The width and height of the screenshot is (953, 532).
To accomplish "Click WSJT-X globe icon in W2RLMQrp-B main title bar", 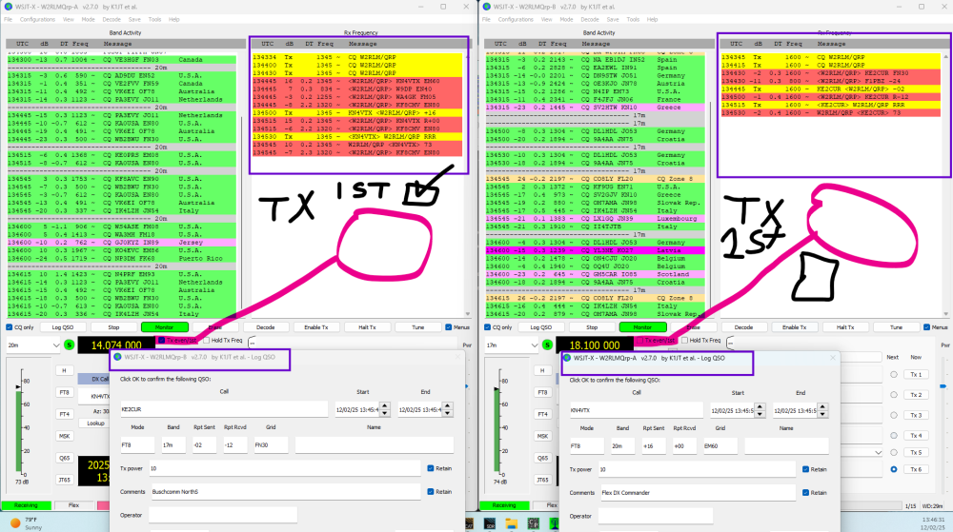I will (487, 7).
